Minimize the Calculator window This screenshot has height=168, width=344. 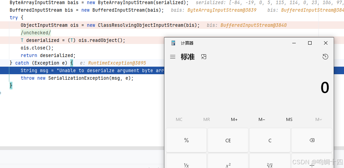pyautogui.click(x=294, y=43)
